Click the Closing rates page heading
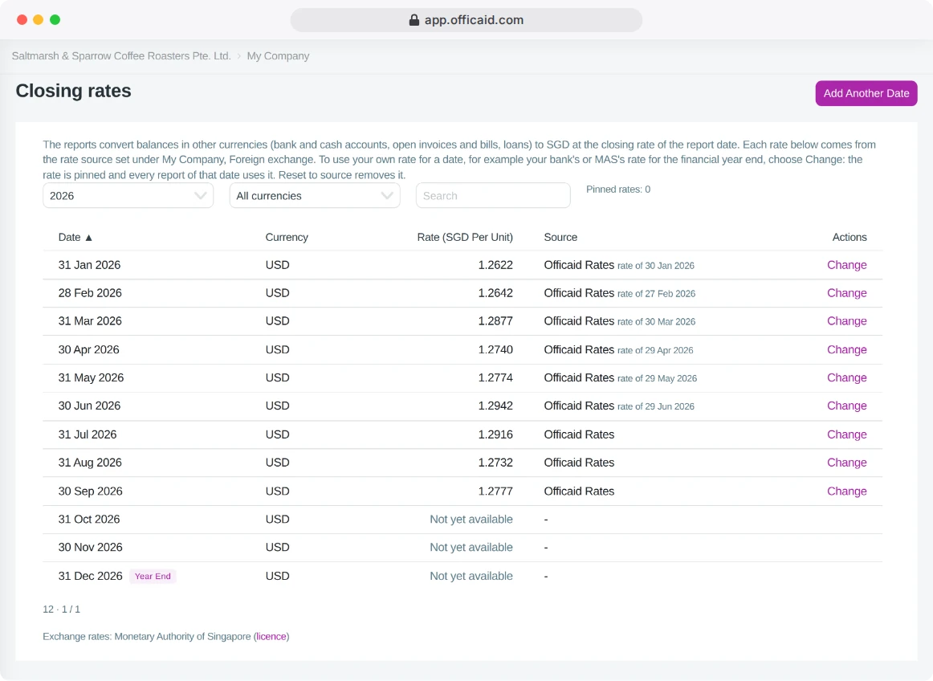Screen dimensions: 933x681 [73, 91]
